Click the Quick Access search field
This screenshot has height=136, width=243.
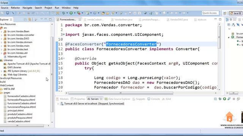(x=210, y=13)
